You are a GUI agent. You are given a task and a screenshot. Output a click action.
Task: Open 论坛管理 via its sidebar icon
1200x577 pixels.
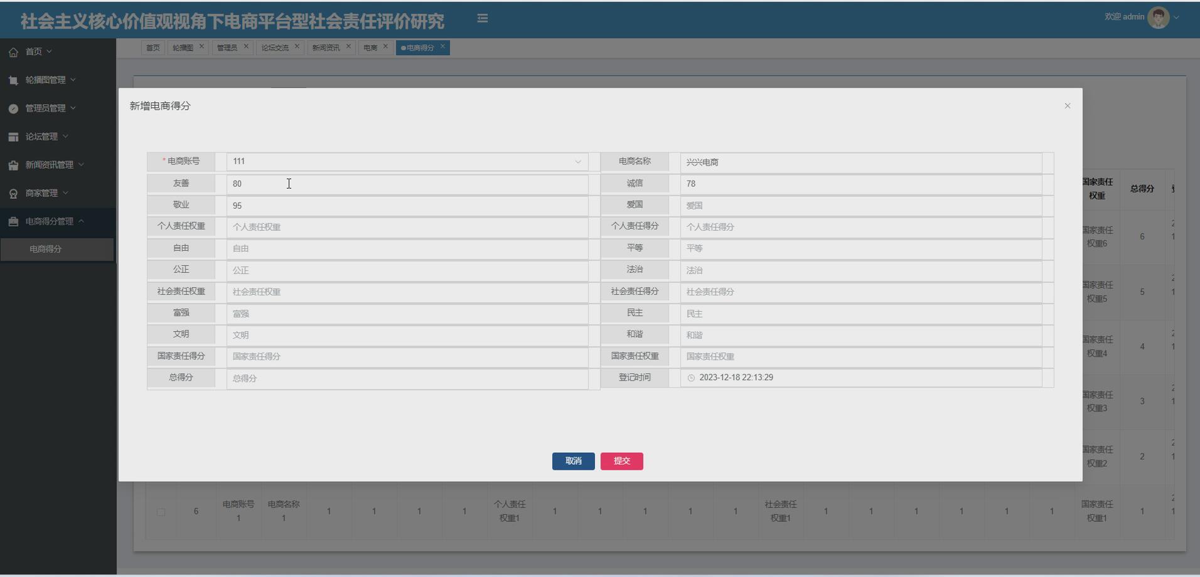click(13, 136)
